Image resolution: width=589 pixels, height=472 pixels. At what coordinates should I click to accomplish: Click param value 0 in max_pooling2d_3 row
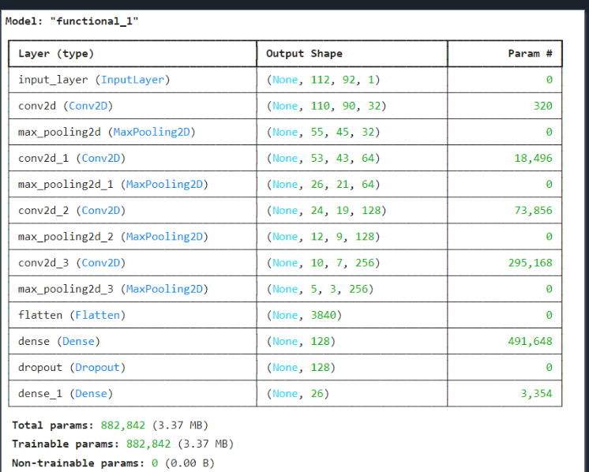550,289
